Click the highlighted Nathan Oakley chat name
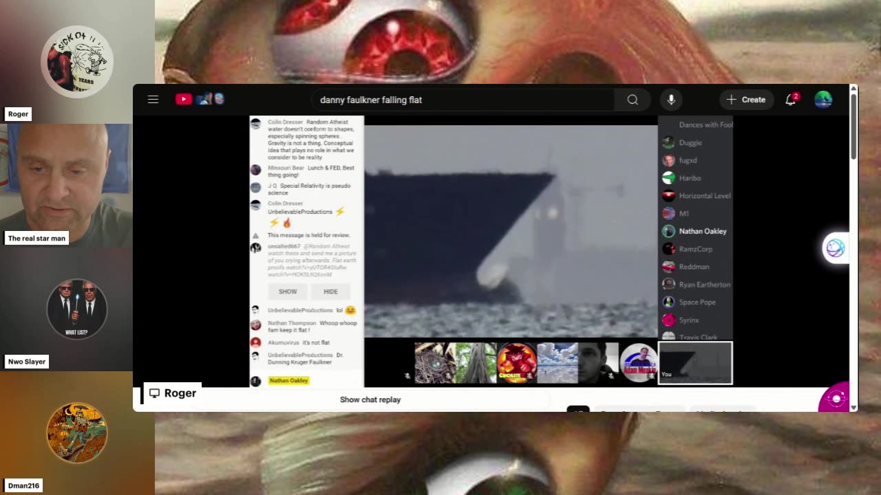Viewport: 881px width, 495px height. coord(288,380)
